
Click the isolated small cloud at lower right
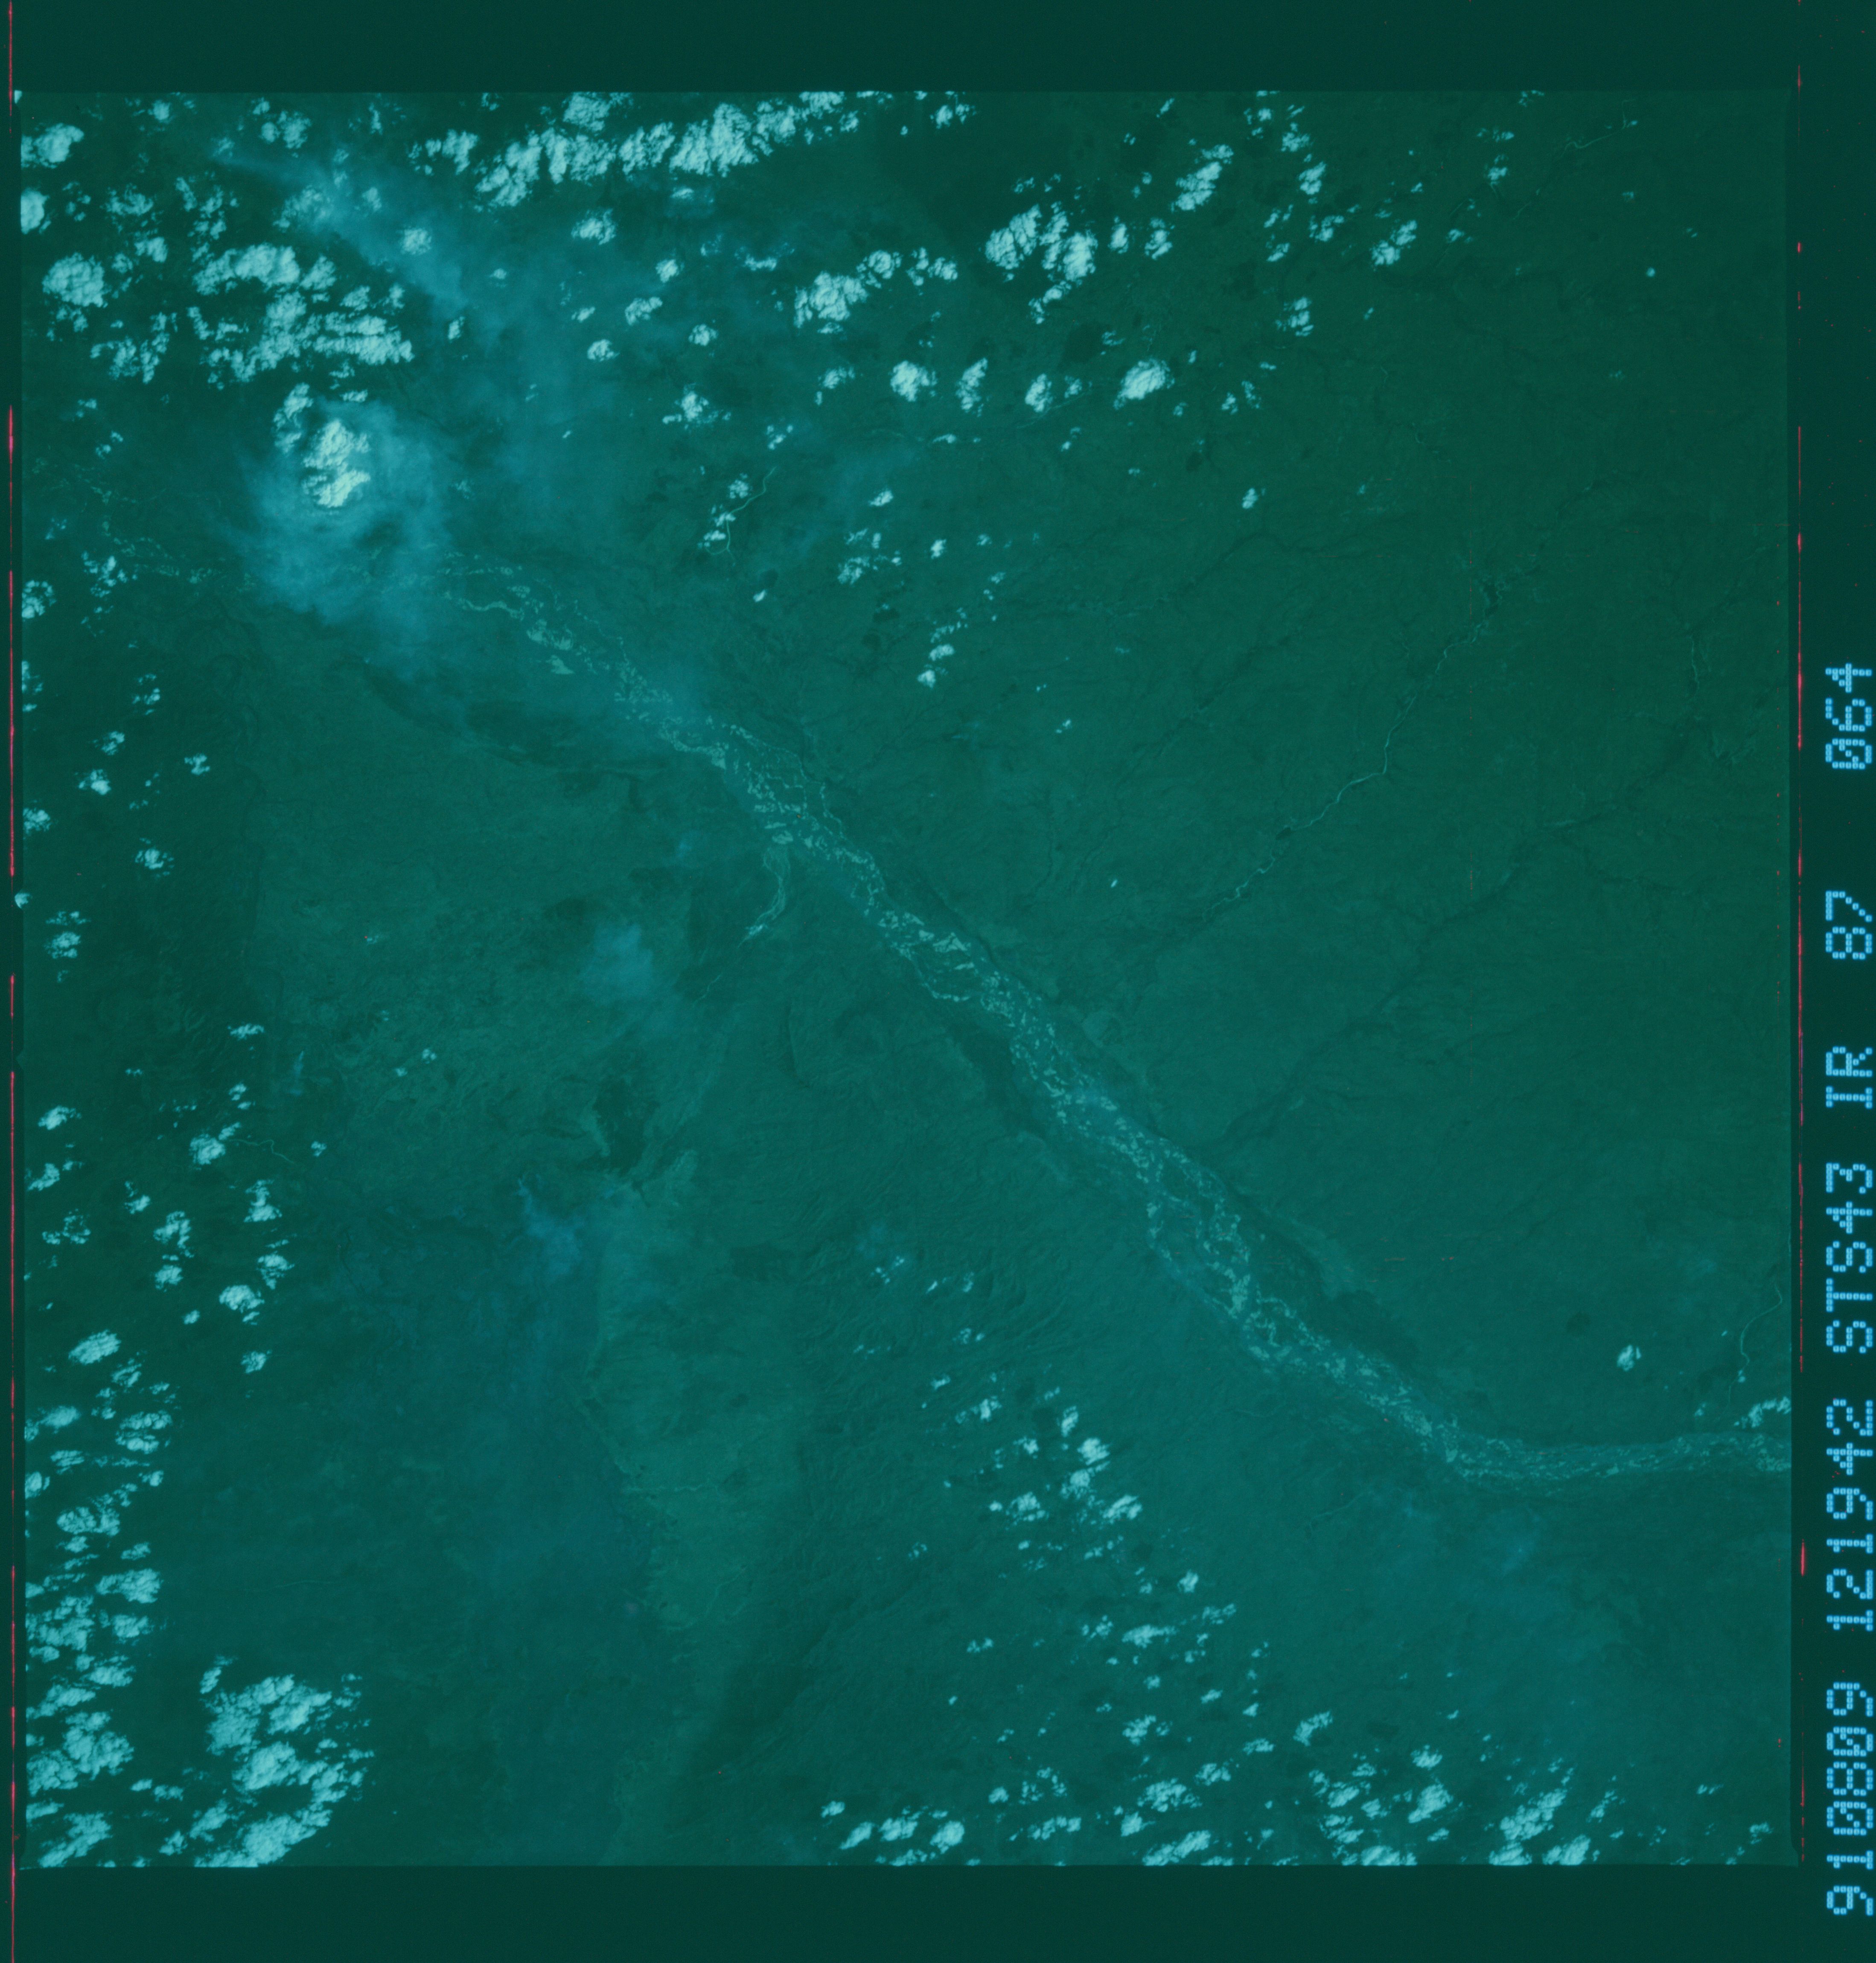pos(1629,1357)
